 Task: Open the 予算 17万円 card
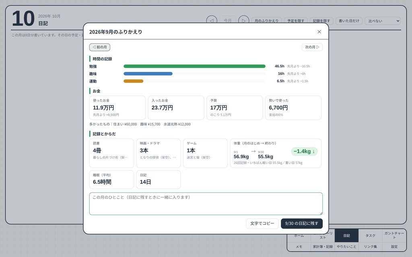pyautogui.click(x=235, y=108)
